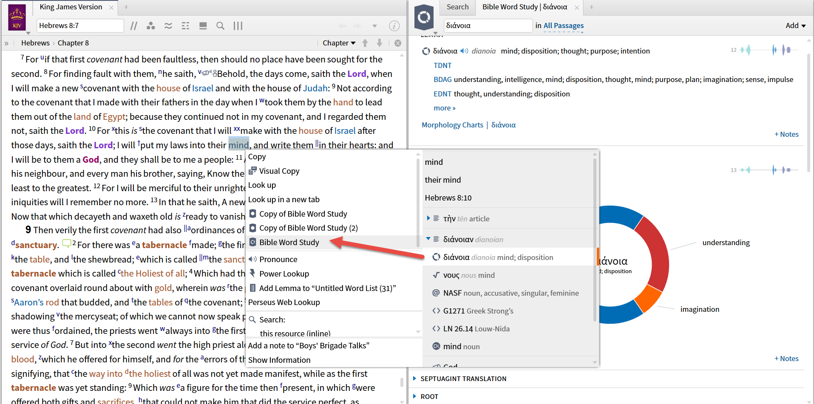Expand the Root section
Screen dimensions: 814x404
[x=415, y=396]
